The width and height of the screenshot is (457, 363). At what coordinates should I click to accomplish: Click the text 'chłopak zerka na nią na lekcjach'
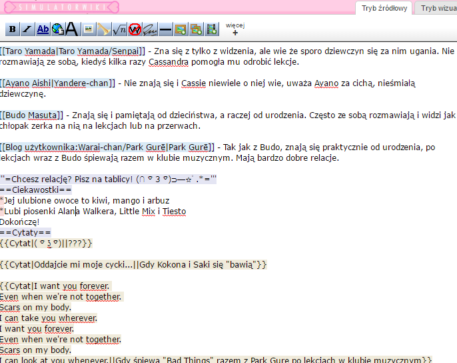pos(64,126)
